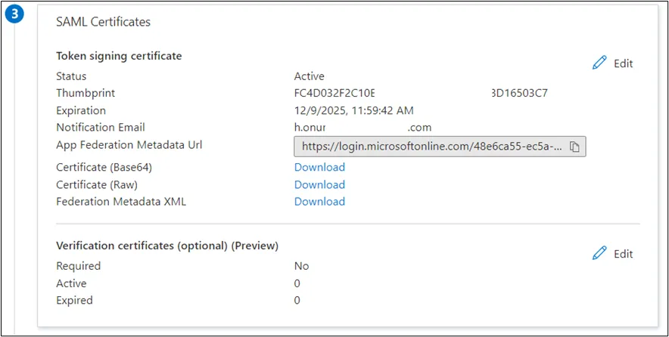Click the pencil icon beside Token signing certificate
This screenshot has width=669, height=337.
(x=599, y=63)
